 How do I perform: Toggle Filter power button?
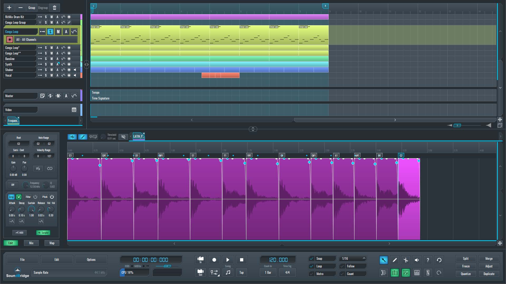[35, 197]
